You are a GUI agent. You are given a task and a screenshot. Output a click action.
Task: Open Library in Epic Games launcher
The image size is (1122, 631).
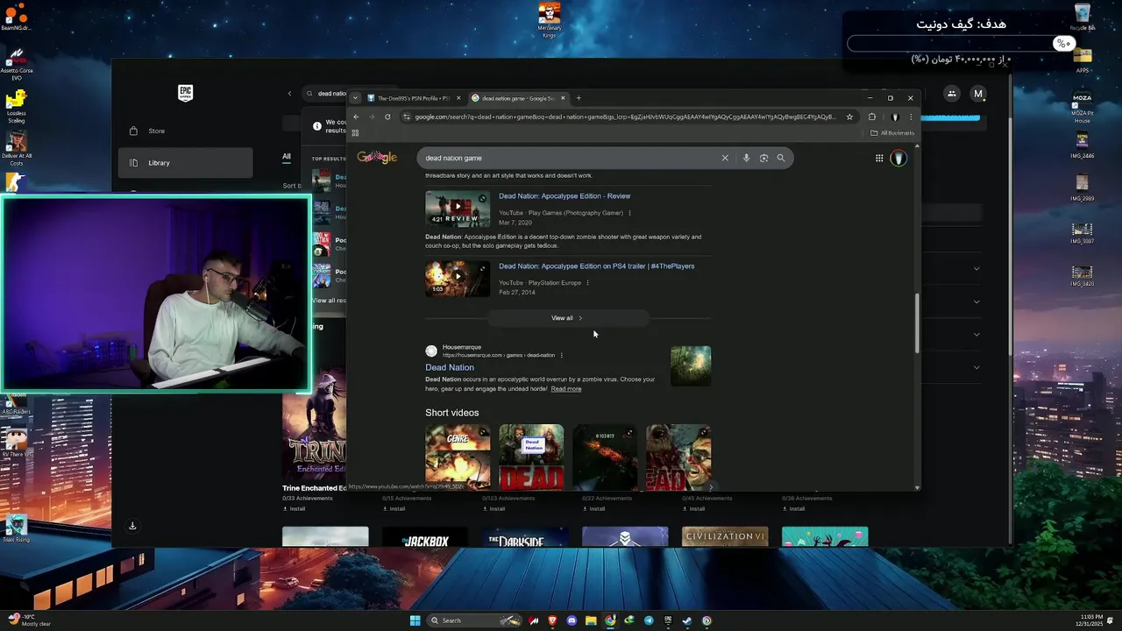click(186, 163)
